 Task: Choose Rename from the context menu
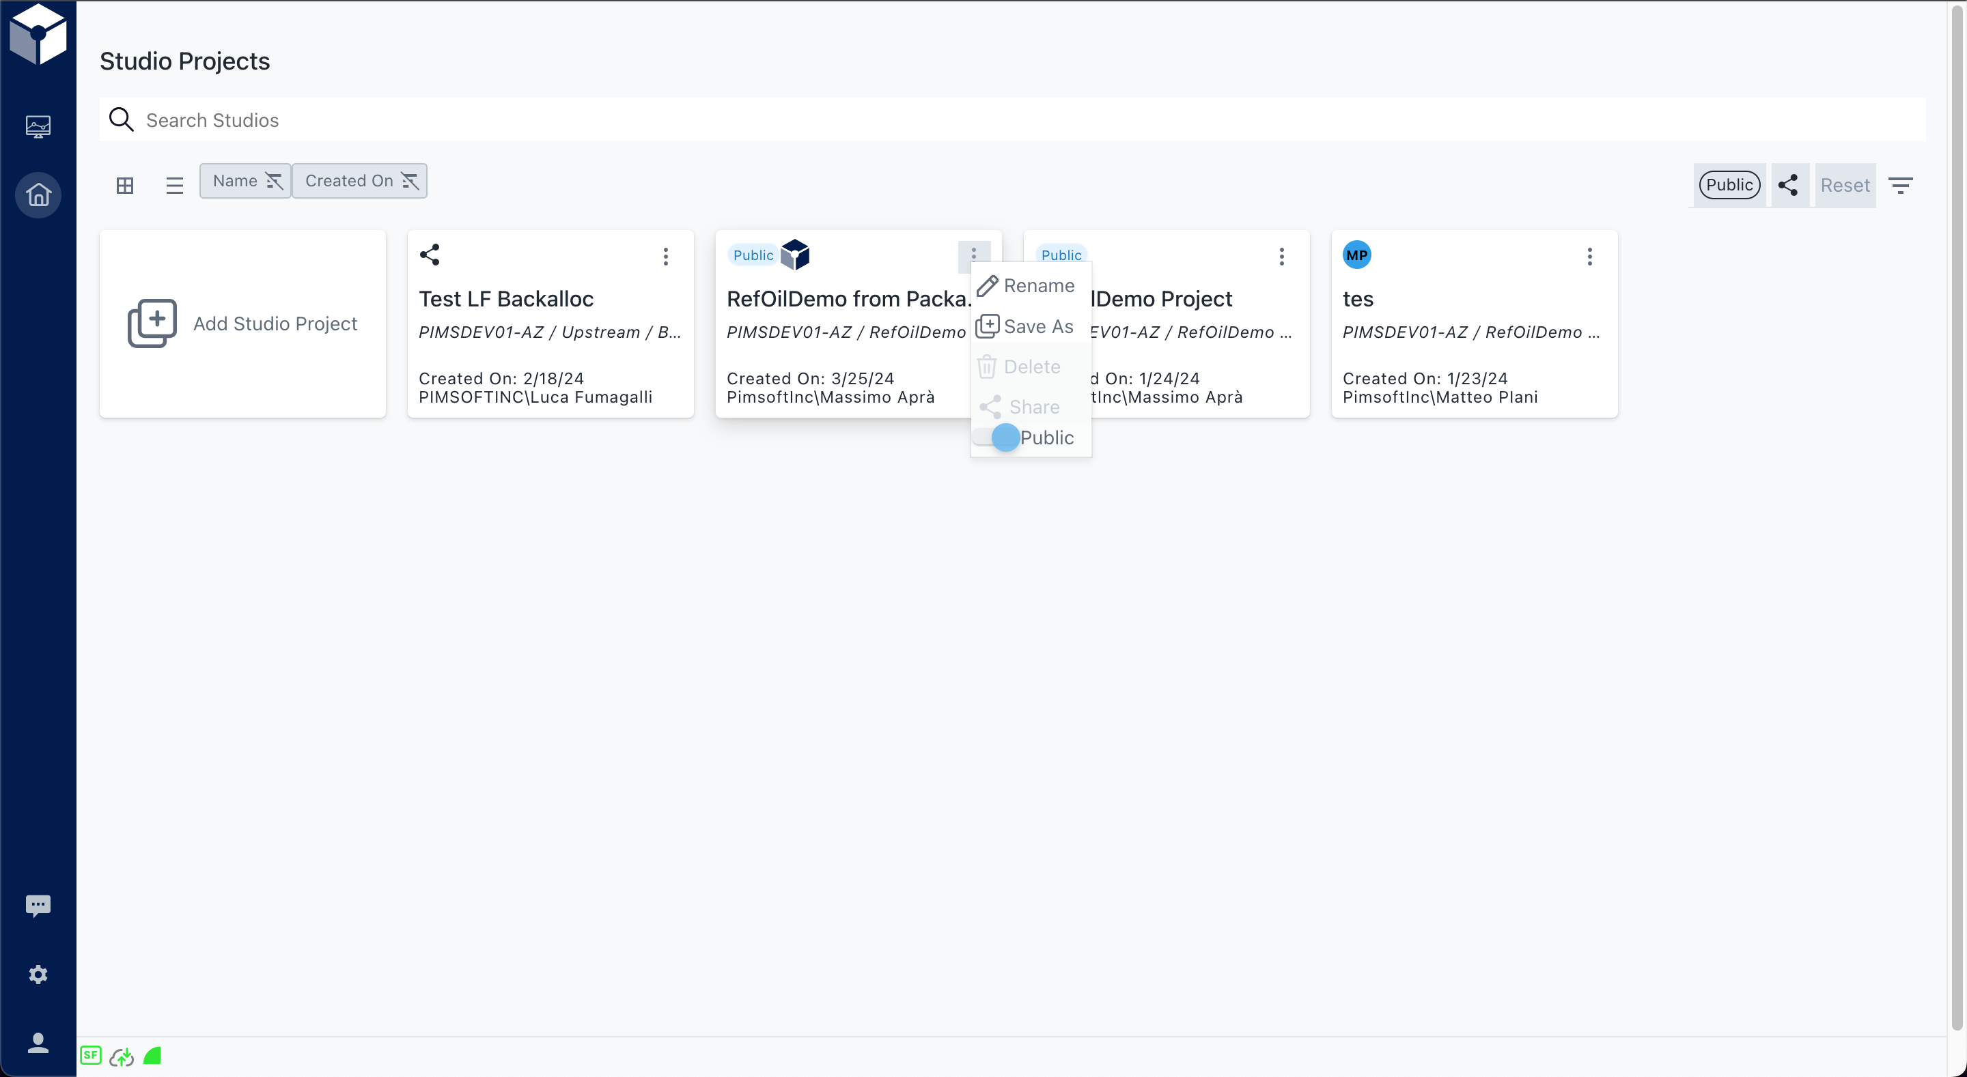coord(1028,285)
